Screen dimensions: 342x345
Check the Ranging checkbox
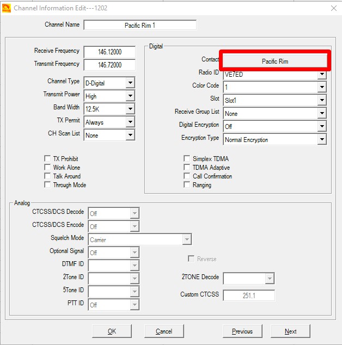point(187,185)
